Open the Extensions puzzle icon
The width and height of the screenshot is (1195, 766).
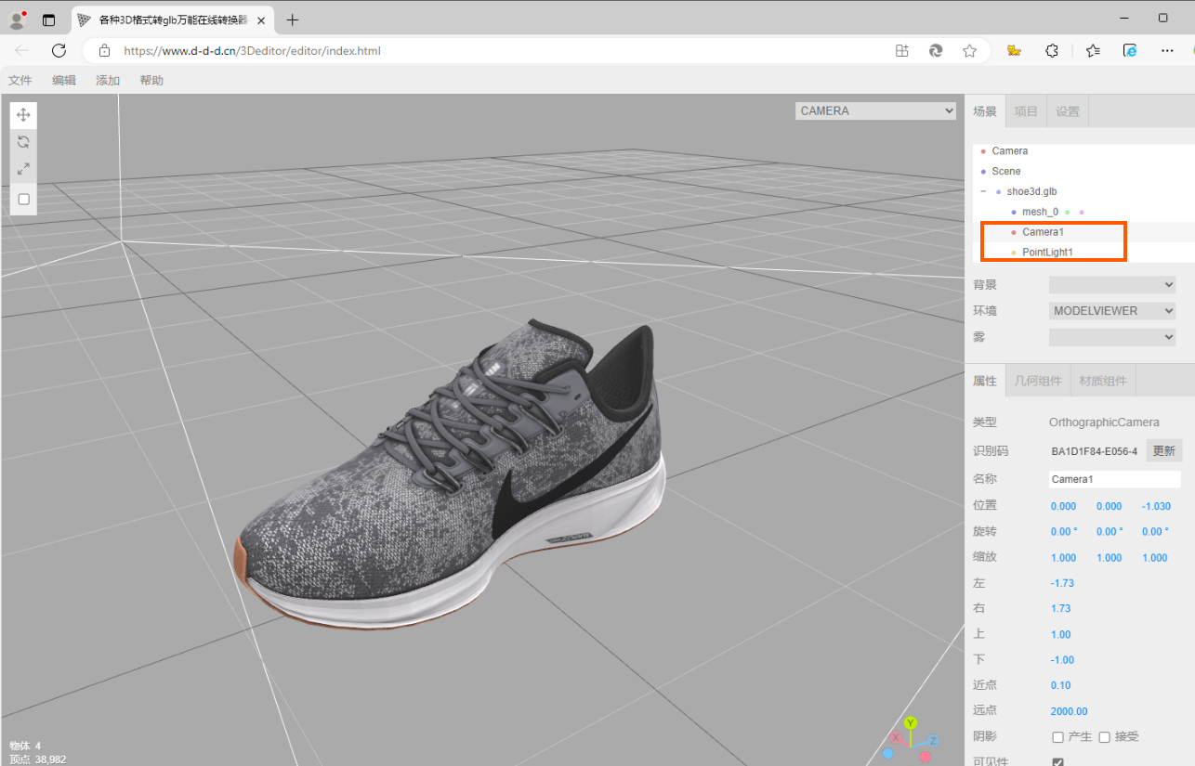click(1052, 51)
